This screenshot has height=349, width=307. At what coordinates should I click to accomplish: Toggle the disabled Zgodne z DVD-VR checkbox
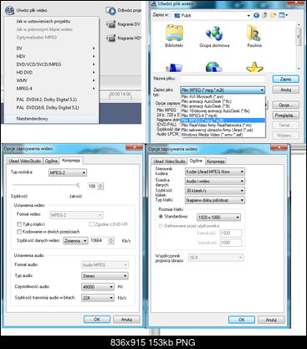pyautogui.click(x=91, y=224)
